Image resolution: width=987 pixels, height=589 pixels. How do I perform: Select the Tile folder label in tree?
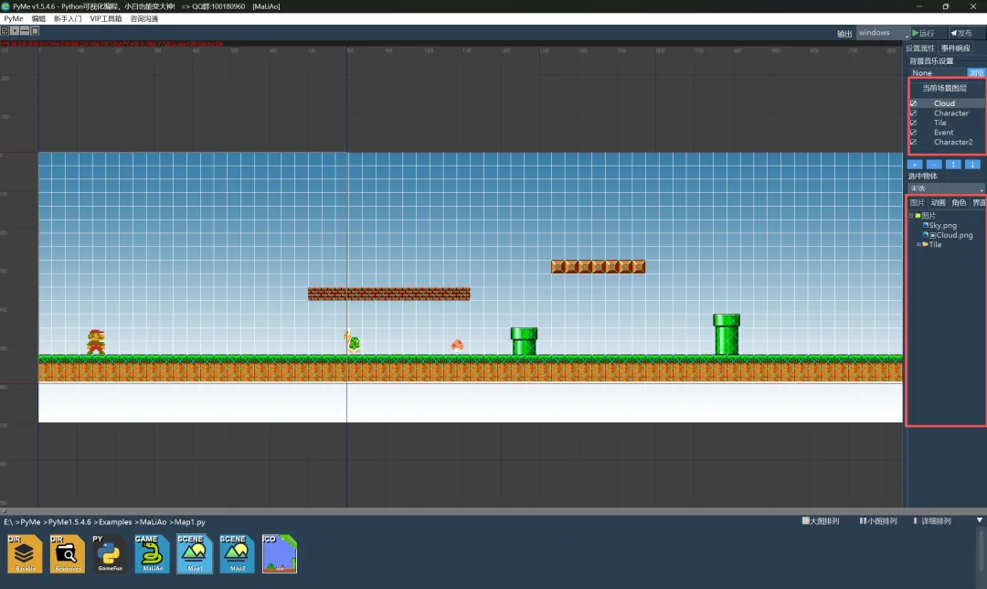tap(936, 244)
